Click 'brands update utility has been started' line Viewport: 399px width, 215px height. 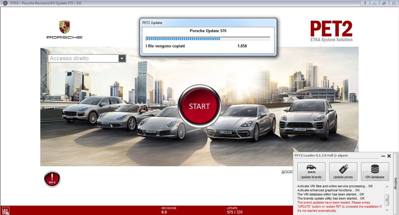coord(331,198)
